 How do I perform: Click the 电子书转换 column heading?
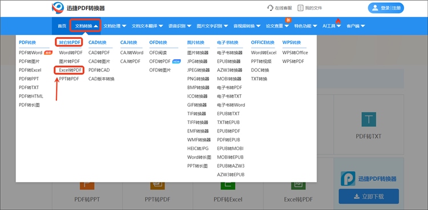[x=228, y=43]
